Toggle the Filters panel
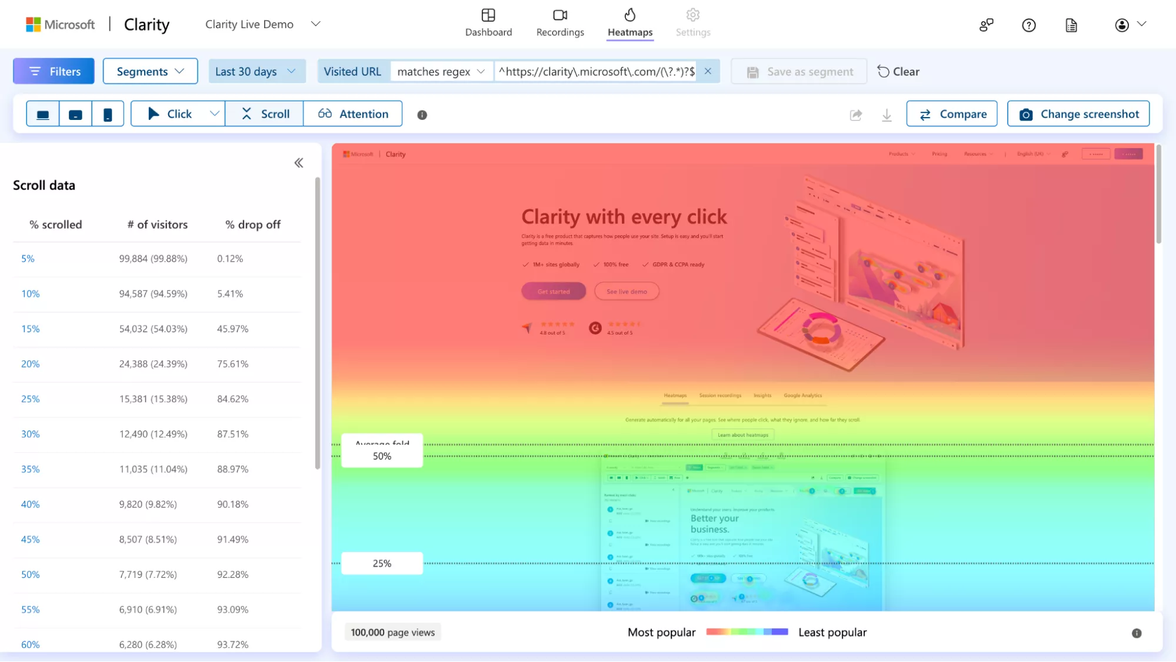Viewport: 1176px width, 662px height. point(53,71)
